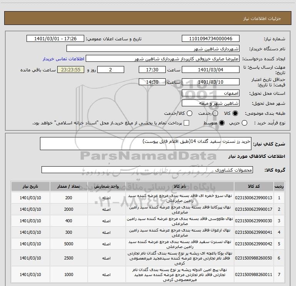This screenshot has width=296, height=286.
Task: Click quantity 400 in row 3
Action: click(x=68, y=221)
